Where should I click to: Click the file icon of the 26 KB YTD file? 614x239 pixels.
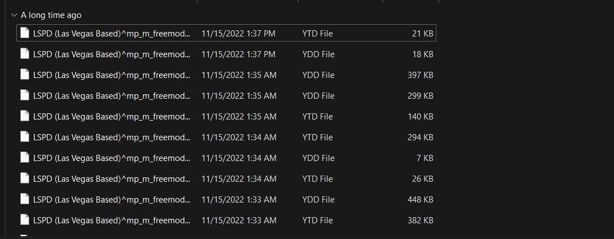coord(24,178)
